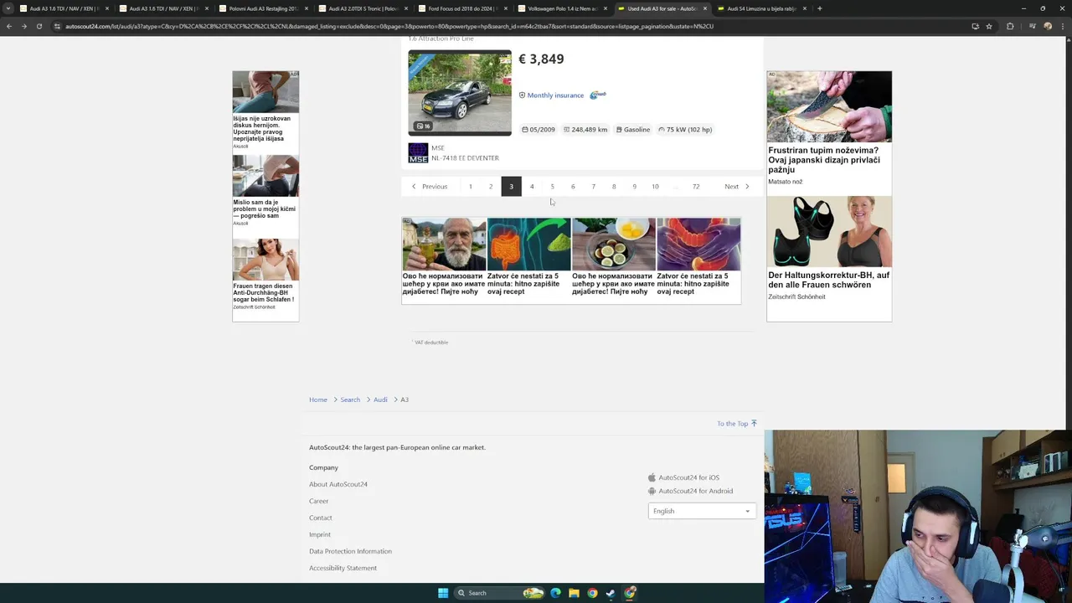Click the site info icon in address bar
This screenshot has width=1072, height=603.
tap(57, 26)
